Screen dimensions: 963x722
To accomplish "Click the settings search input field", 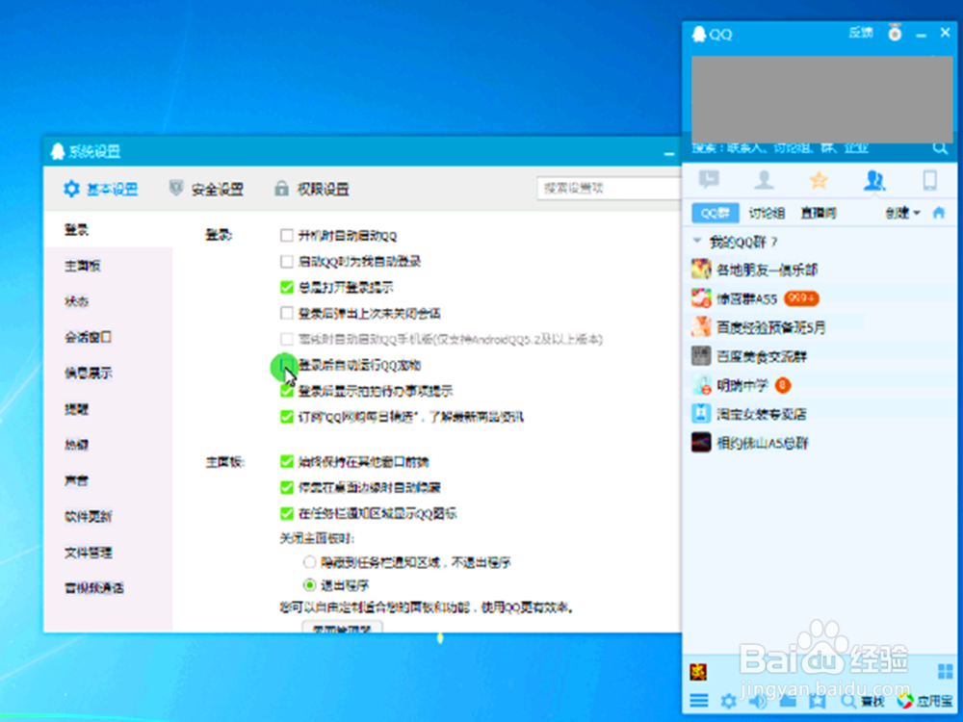I will (x=610, y=189).
